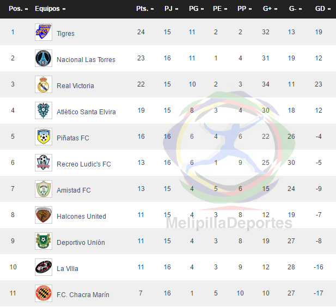
Task: Click the Tigres team crest icon
Action: tap(44, 32)
